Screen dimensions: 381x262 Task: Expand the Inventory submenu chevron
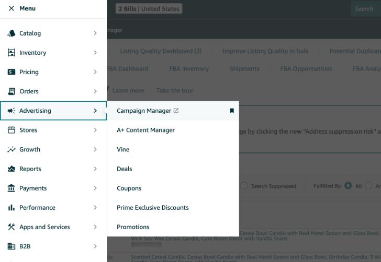[95, 53]
